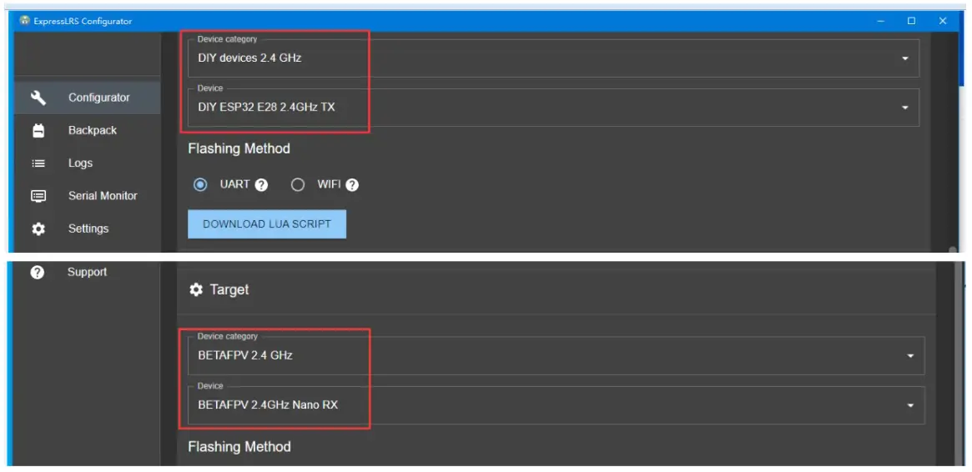The image size is (972, 472).
Task: Click the ExpressLRS app icon in title bar
Action: click(x=24, y=21)
